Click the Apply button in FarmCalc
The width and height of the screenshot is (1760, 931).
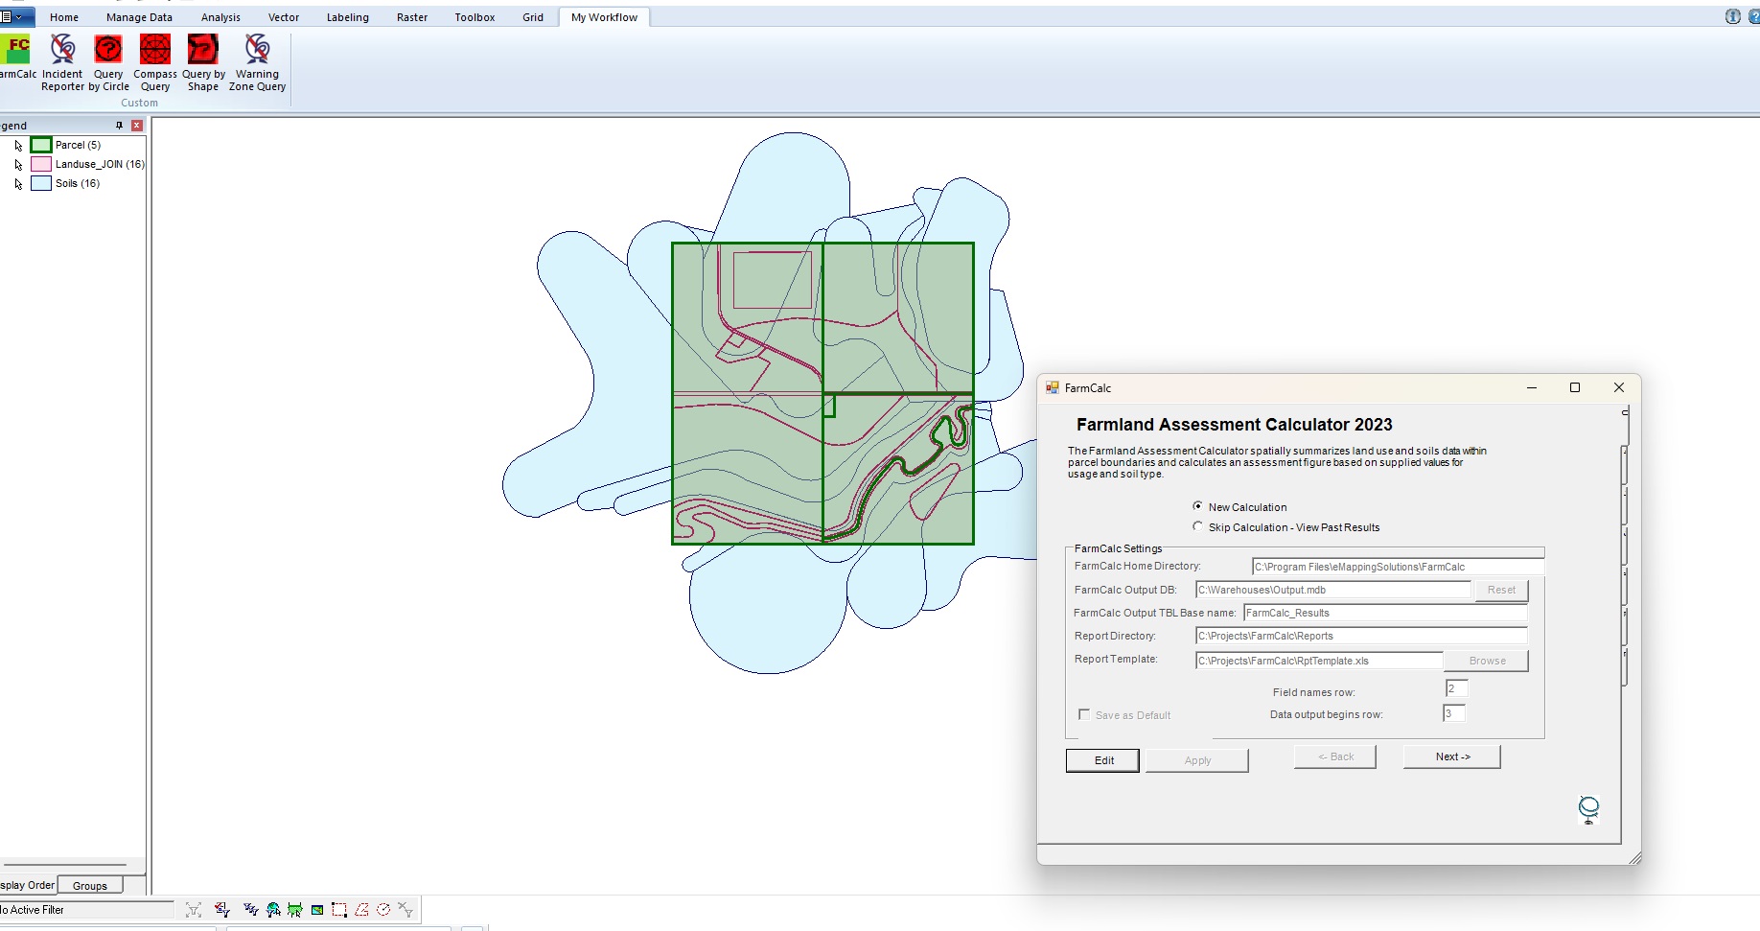click(1197, 760)
